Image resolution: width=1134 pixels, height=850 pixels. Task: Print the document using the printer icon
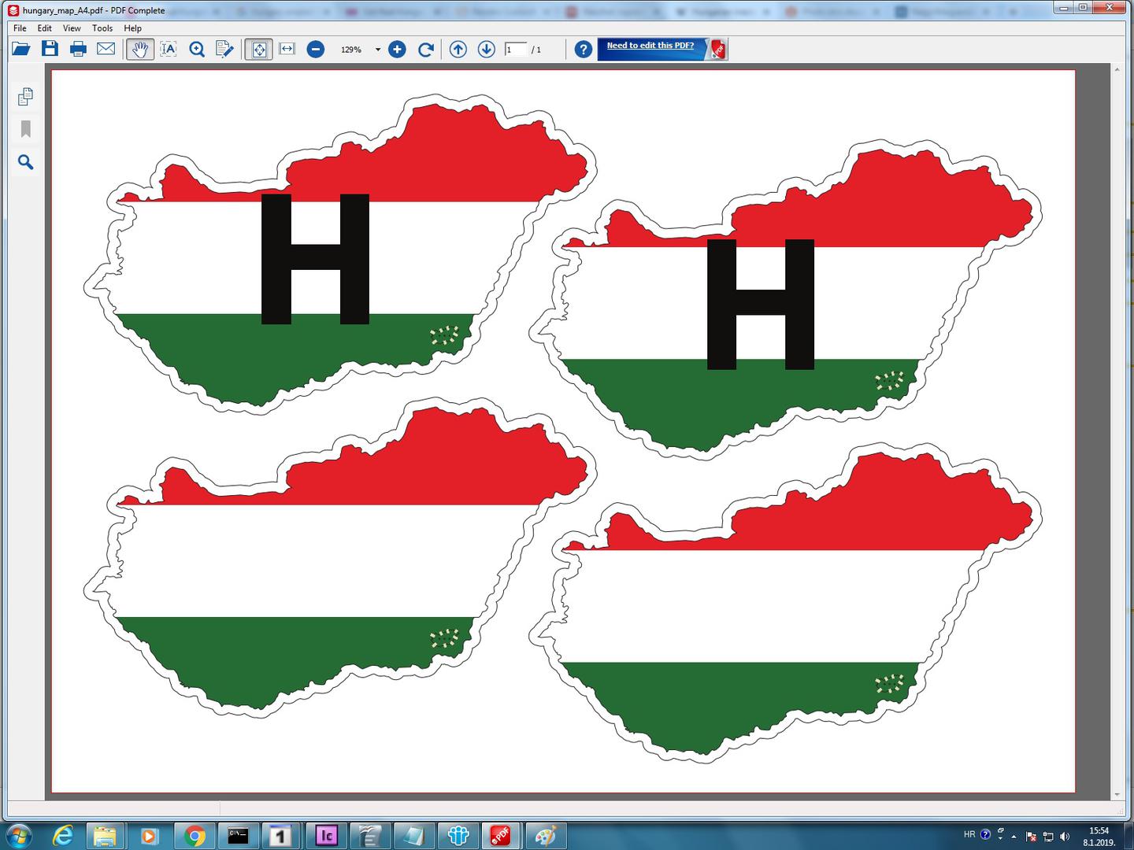tap(78, 50)
